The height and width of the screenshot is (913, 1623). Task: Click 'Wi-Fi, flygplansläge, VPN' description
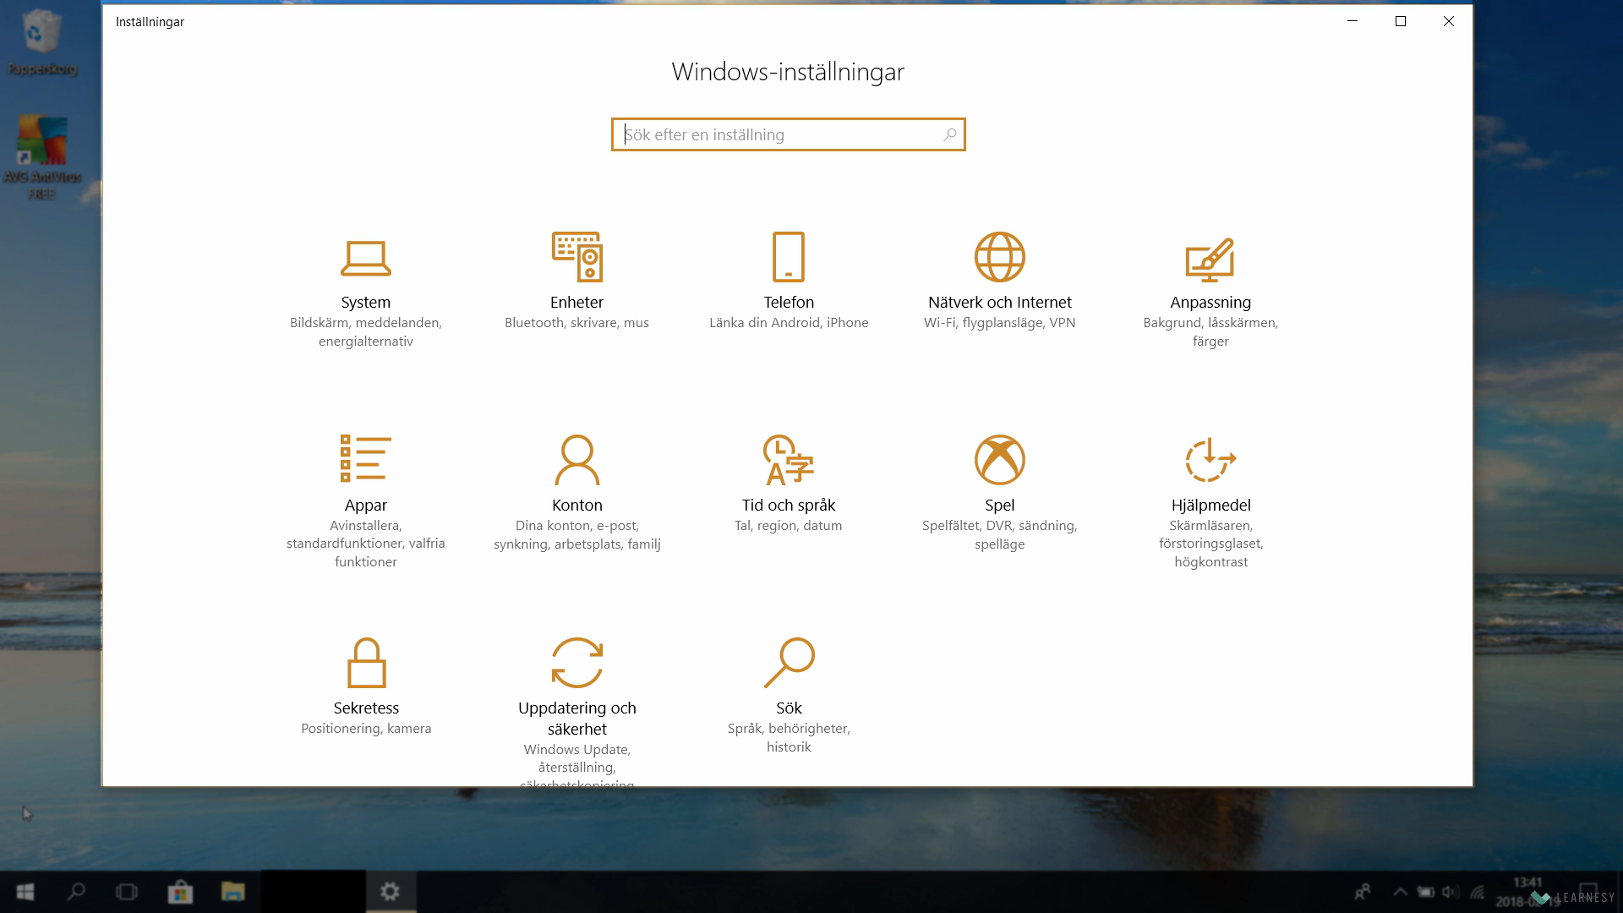999,323
